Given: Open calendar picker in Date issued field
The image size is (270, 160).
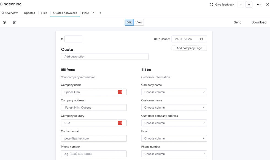Looking at the screenshot, I should coord(201,39).
